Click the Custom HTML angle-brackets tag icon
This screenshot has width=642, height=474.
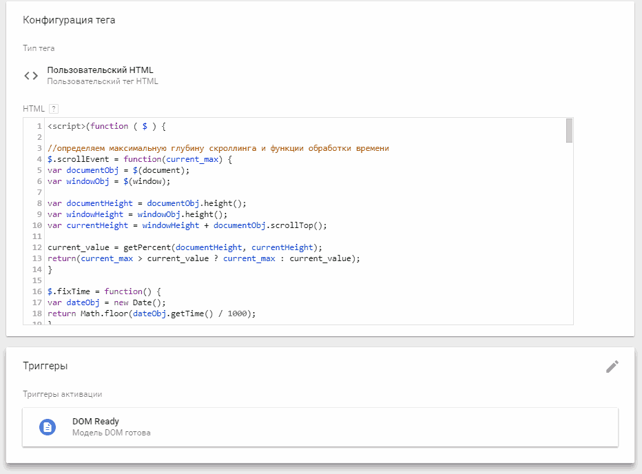[x=31, y=76]
